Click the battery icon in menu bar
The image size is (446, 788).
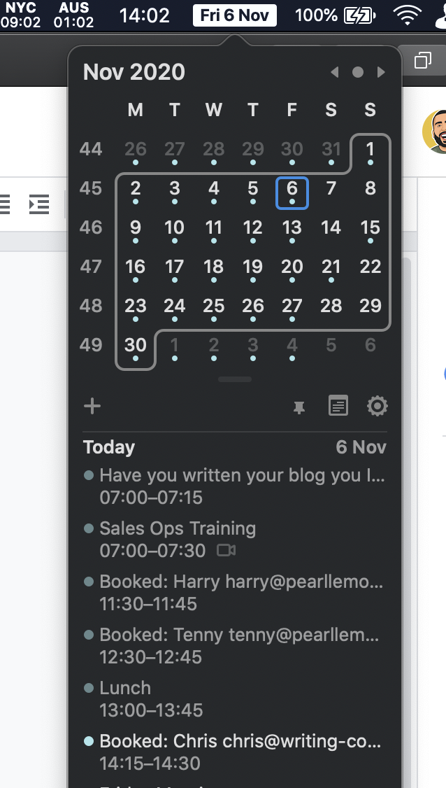(x=359, y=15)
